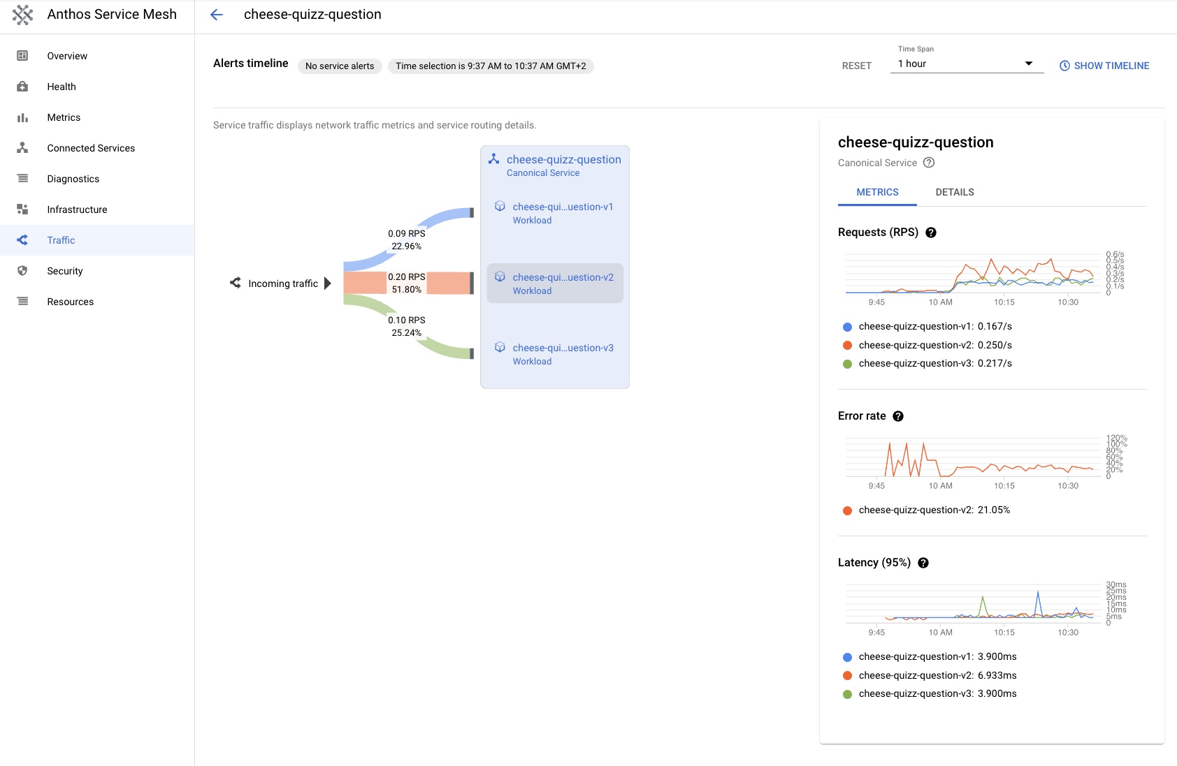Select the cheese-qui...uestion-v2 workload
The height and width of the screenshot is (766, 1177).
(555, 283)
